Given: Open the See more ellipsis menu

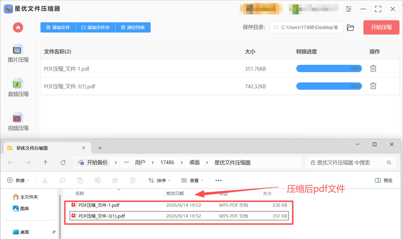Looking at the screenshot, I should click(x=218, y=180).
